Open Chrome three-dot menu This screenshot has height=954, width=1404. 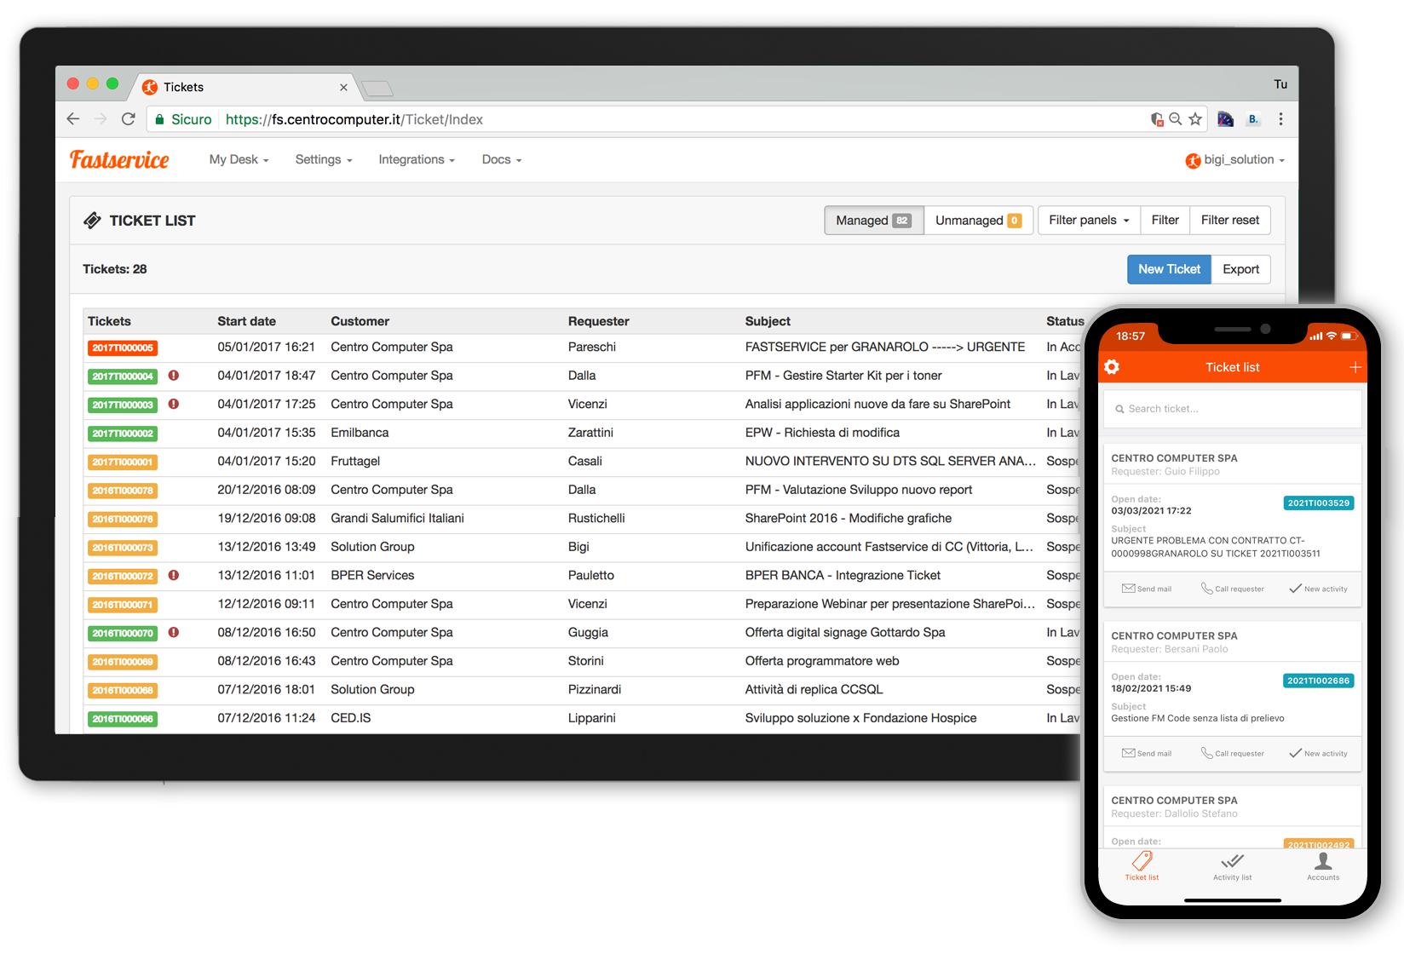tap(1280, 119)
